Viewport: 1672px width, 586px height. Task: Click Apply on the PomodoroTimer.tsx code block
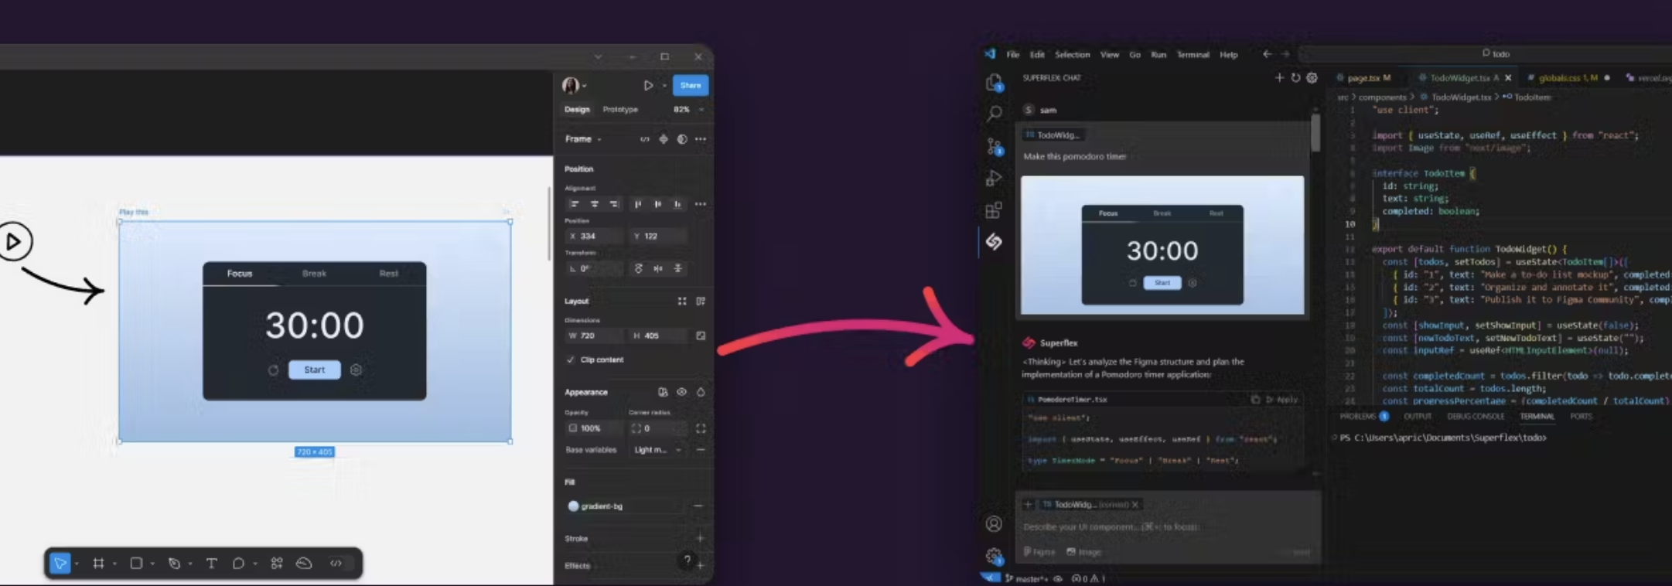point(1281,400)
